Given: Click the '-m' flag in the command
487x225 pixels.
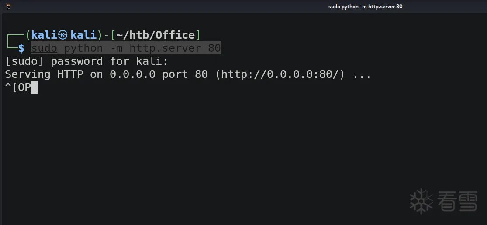Looking at the screenshot, I should 116,48.
